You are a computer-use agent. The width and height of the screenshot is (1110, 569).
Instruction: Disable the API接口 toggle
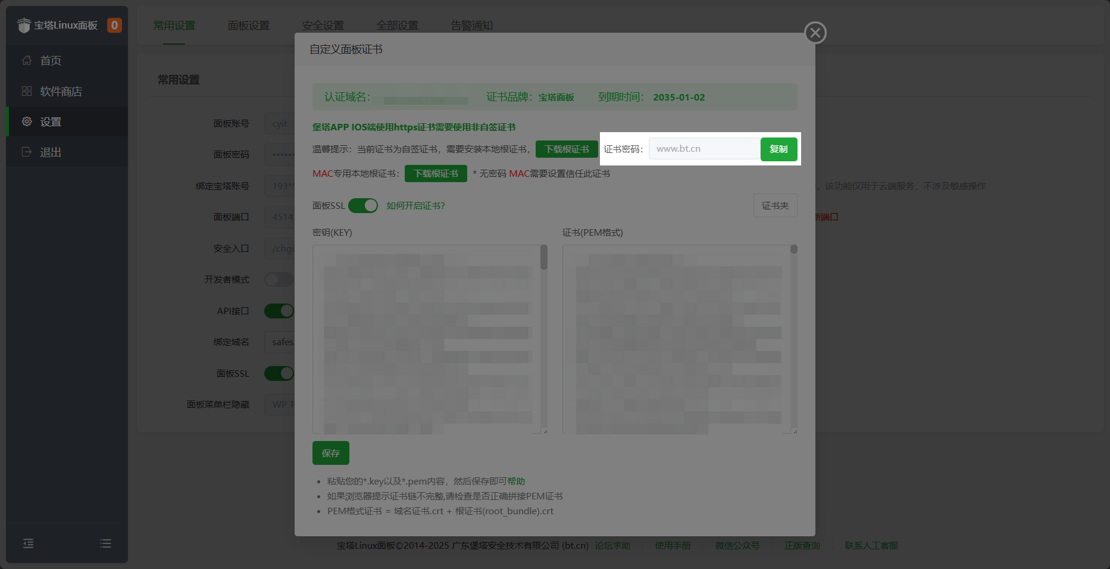click(279, 311)
